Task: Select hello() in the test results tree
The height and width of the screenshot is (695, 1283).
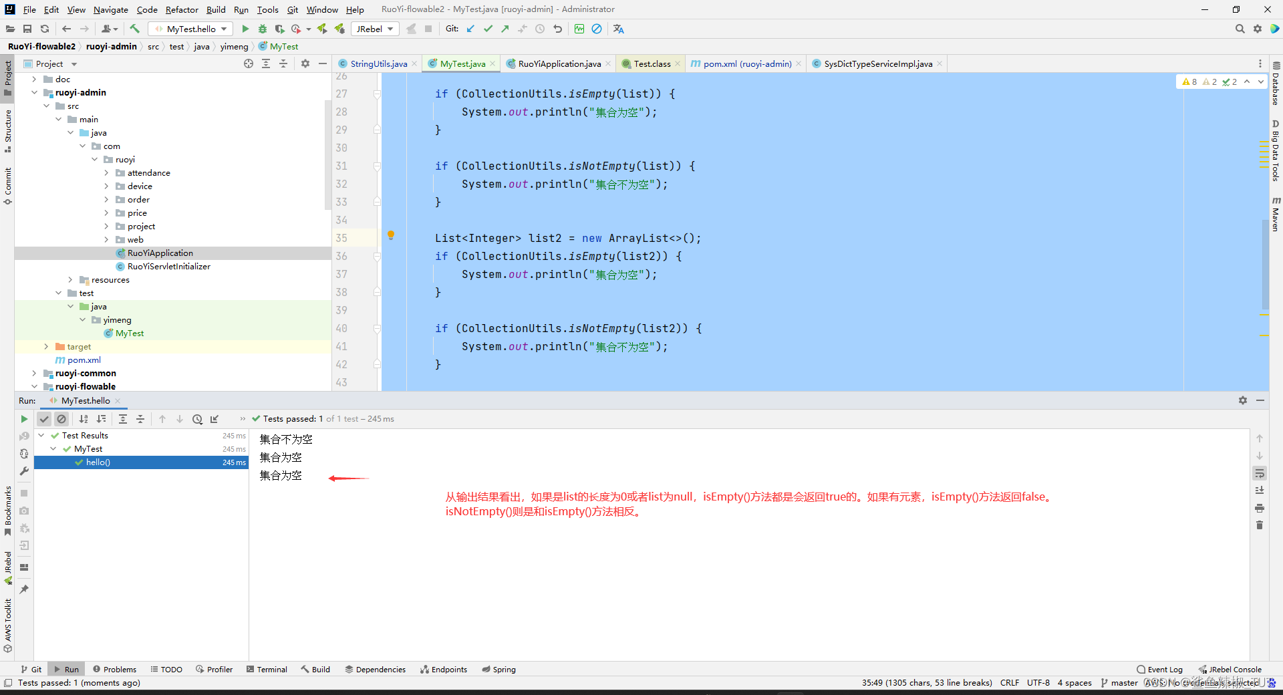Action: click(x=98, y=462)
